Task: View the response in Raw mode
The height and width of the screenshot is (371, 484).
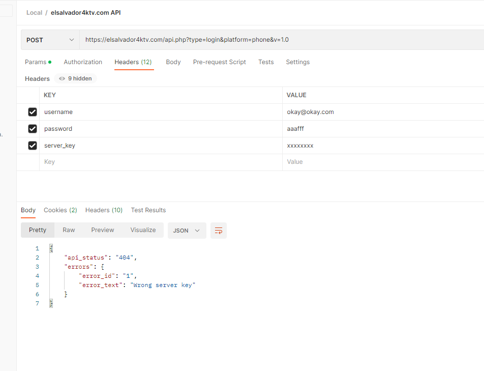Action: 69,230
